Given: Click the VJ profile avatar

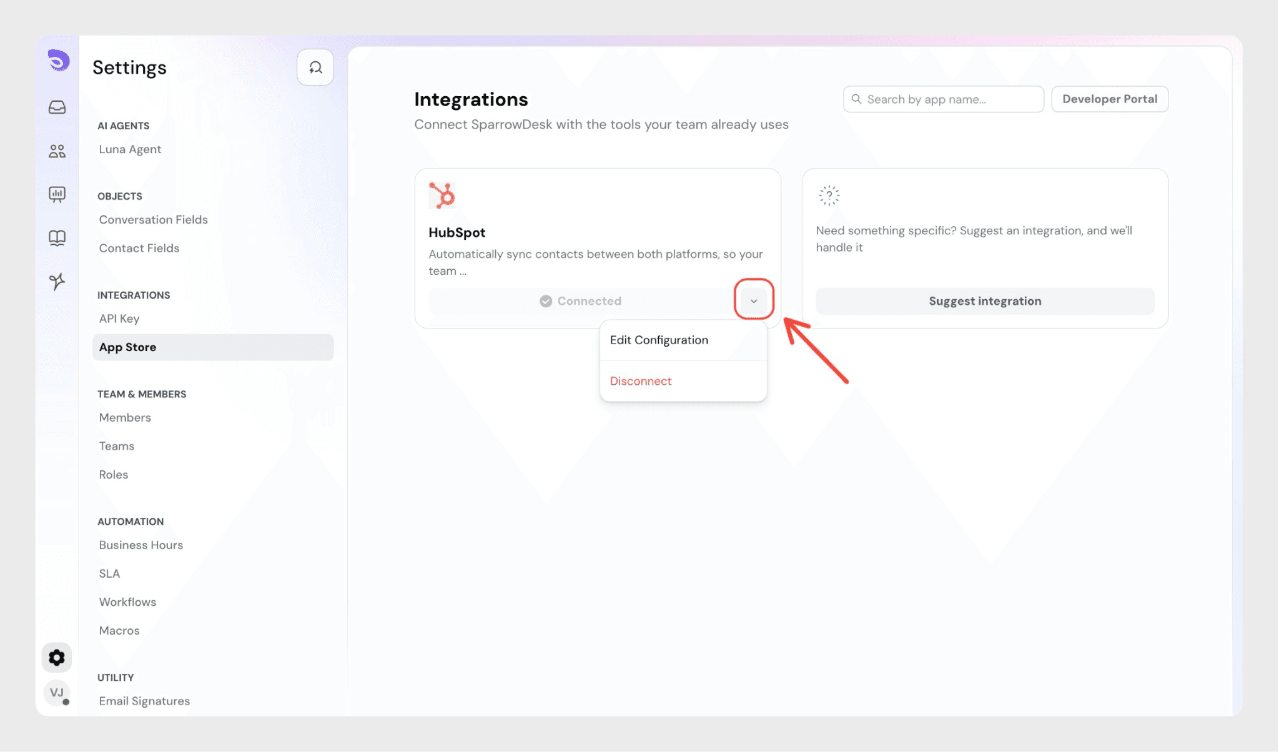Looking at the screenshot, I should 57,693.
